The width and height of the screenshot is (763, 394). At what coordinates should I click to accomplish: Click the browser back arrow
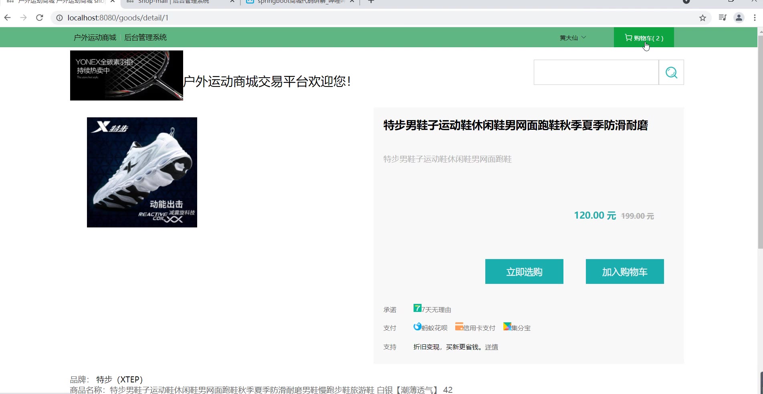(8, 18)
